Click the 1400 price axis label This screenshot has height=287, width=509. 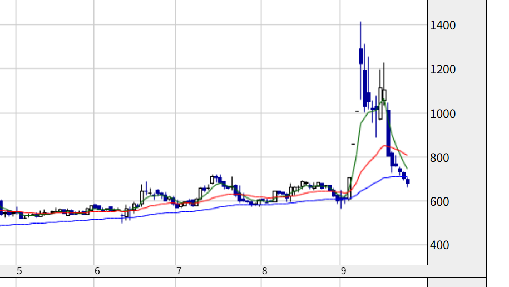point(443,26)
